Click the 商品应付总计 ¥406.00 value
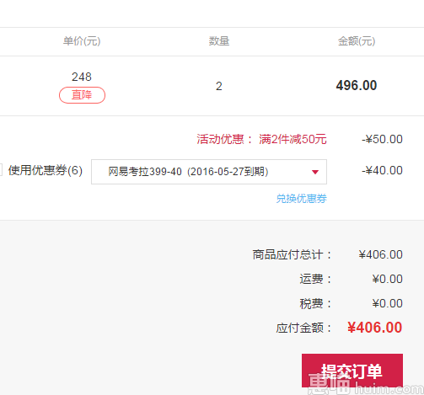 pos(380,254)
